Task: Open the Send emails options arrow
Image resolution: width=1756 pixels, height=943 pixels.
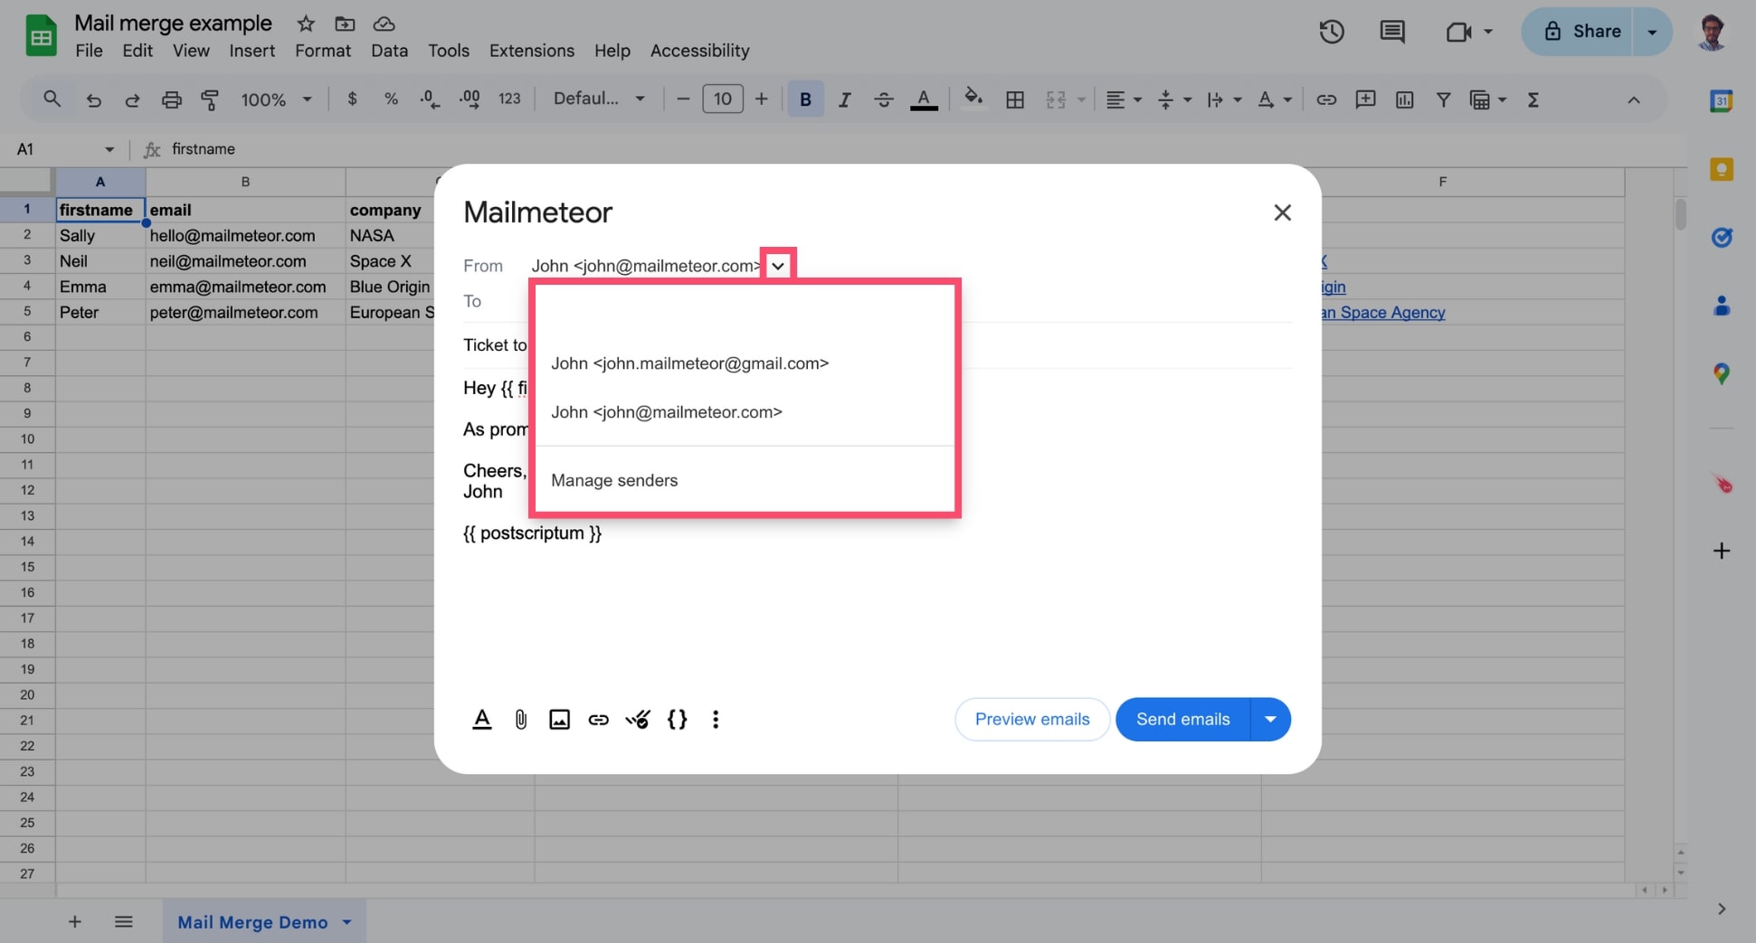Action: click(x=1270, y=720)
